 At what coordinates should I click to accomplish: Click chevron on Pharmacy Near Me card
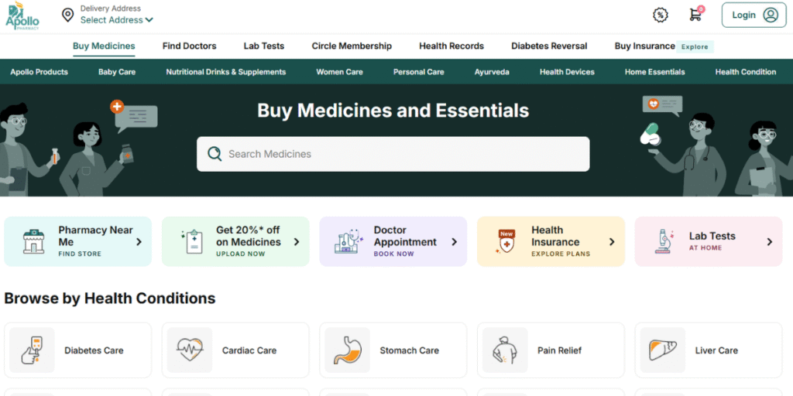[x=139, y=242]
